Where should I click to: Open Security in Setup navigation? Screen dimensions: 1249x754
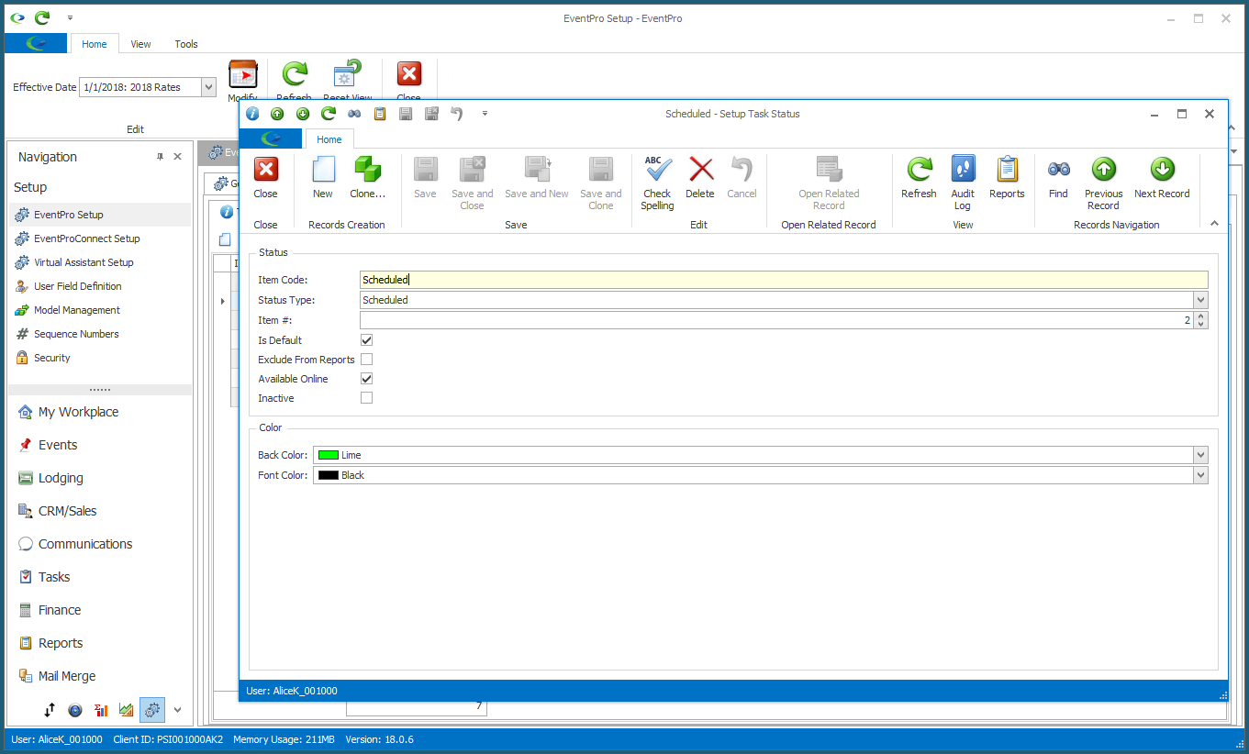(x=101, y=358)
